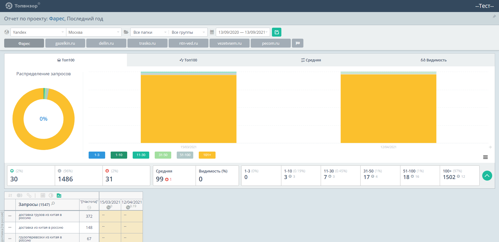Open the calendar icon next to date range
Viewport: 499px width, 242px height.
tap(212, 32)
